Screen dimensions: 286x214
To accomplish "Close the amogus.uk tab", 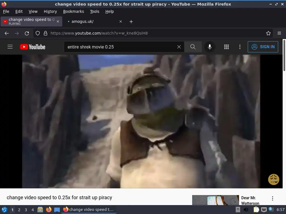I will [x=121, y=21].
